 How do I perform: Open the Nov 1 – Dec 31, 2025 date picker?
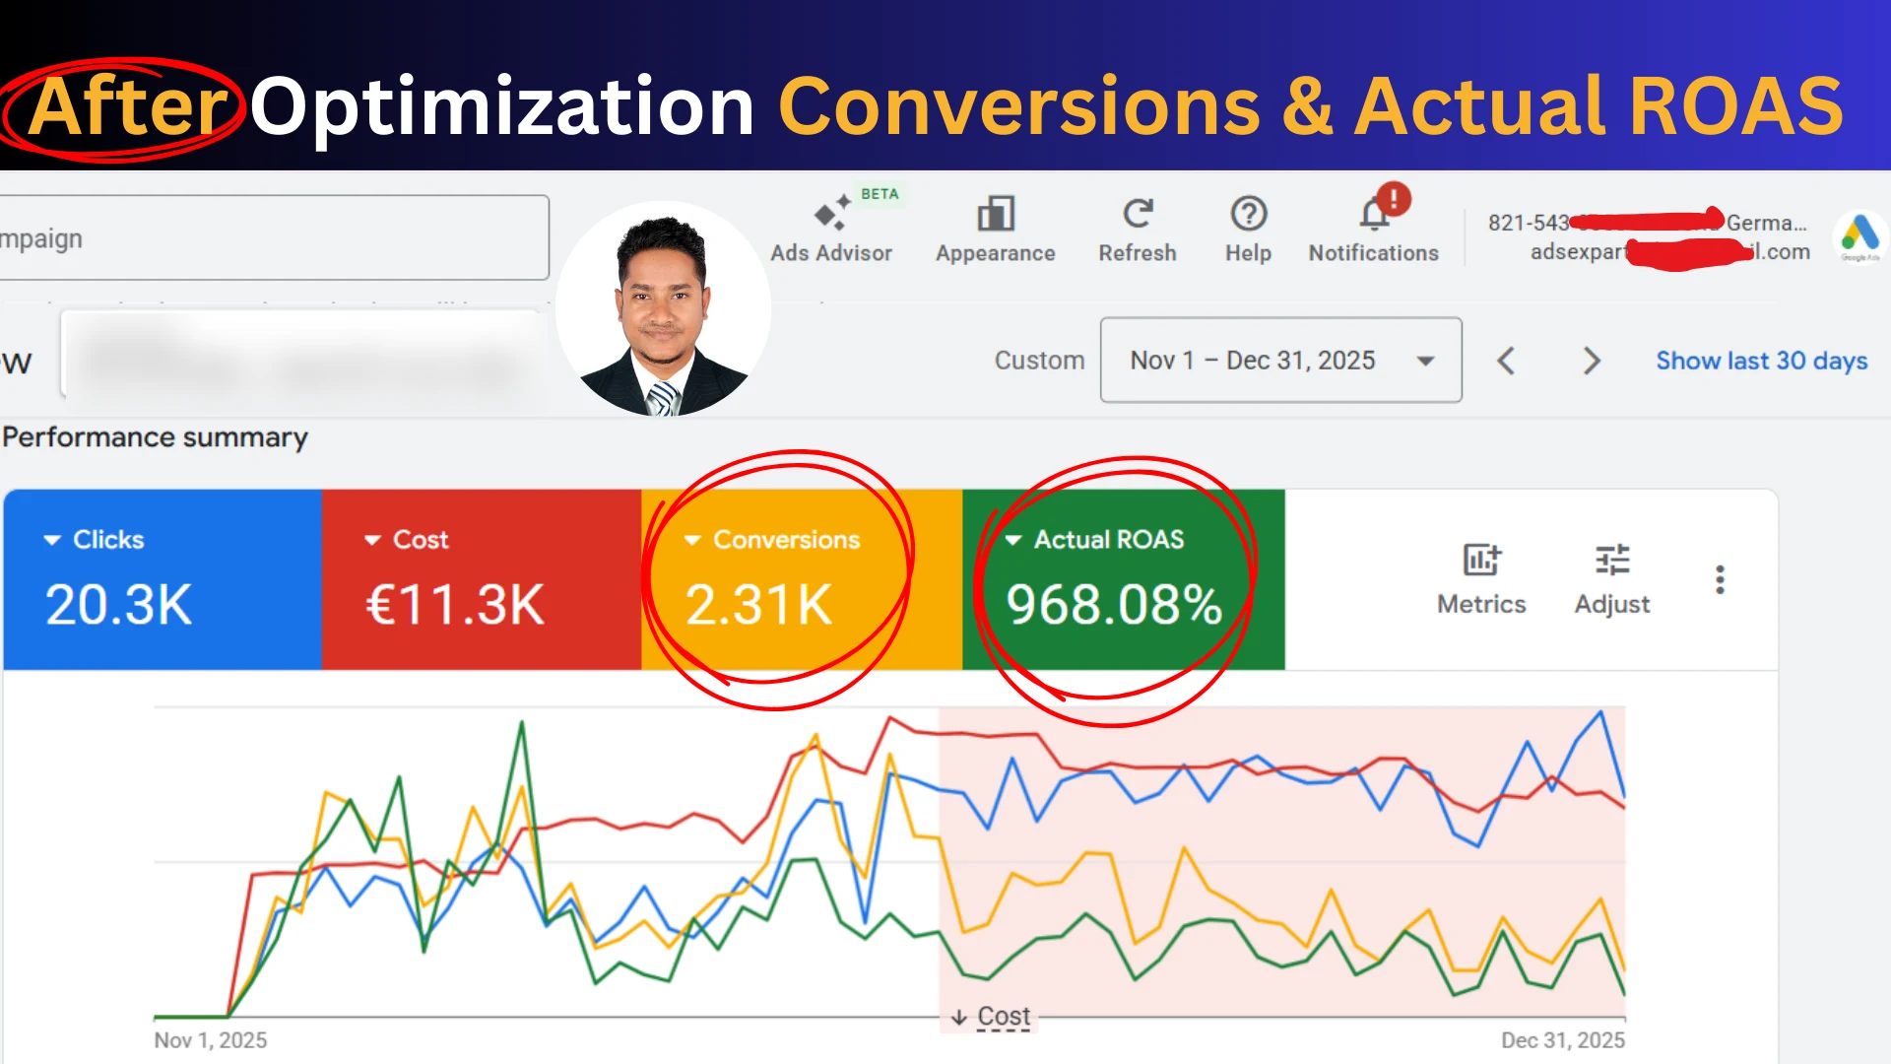[1280, 360]
